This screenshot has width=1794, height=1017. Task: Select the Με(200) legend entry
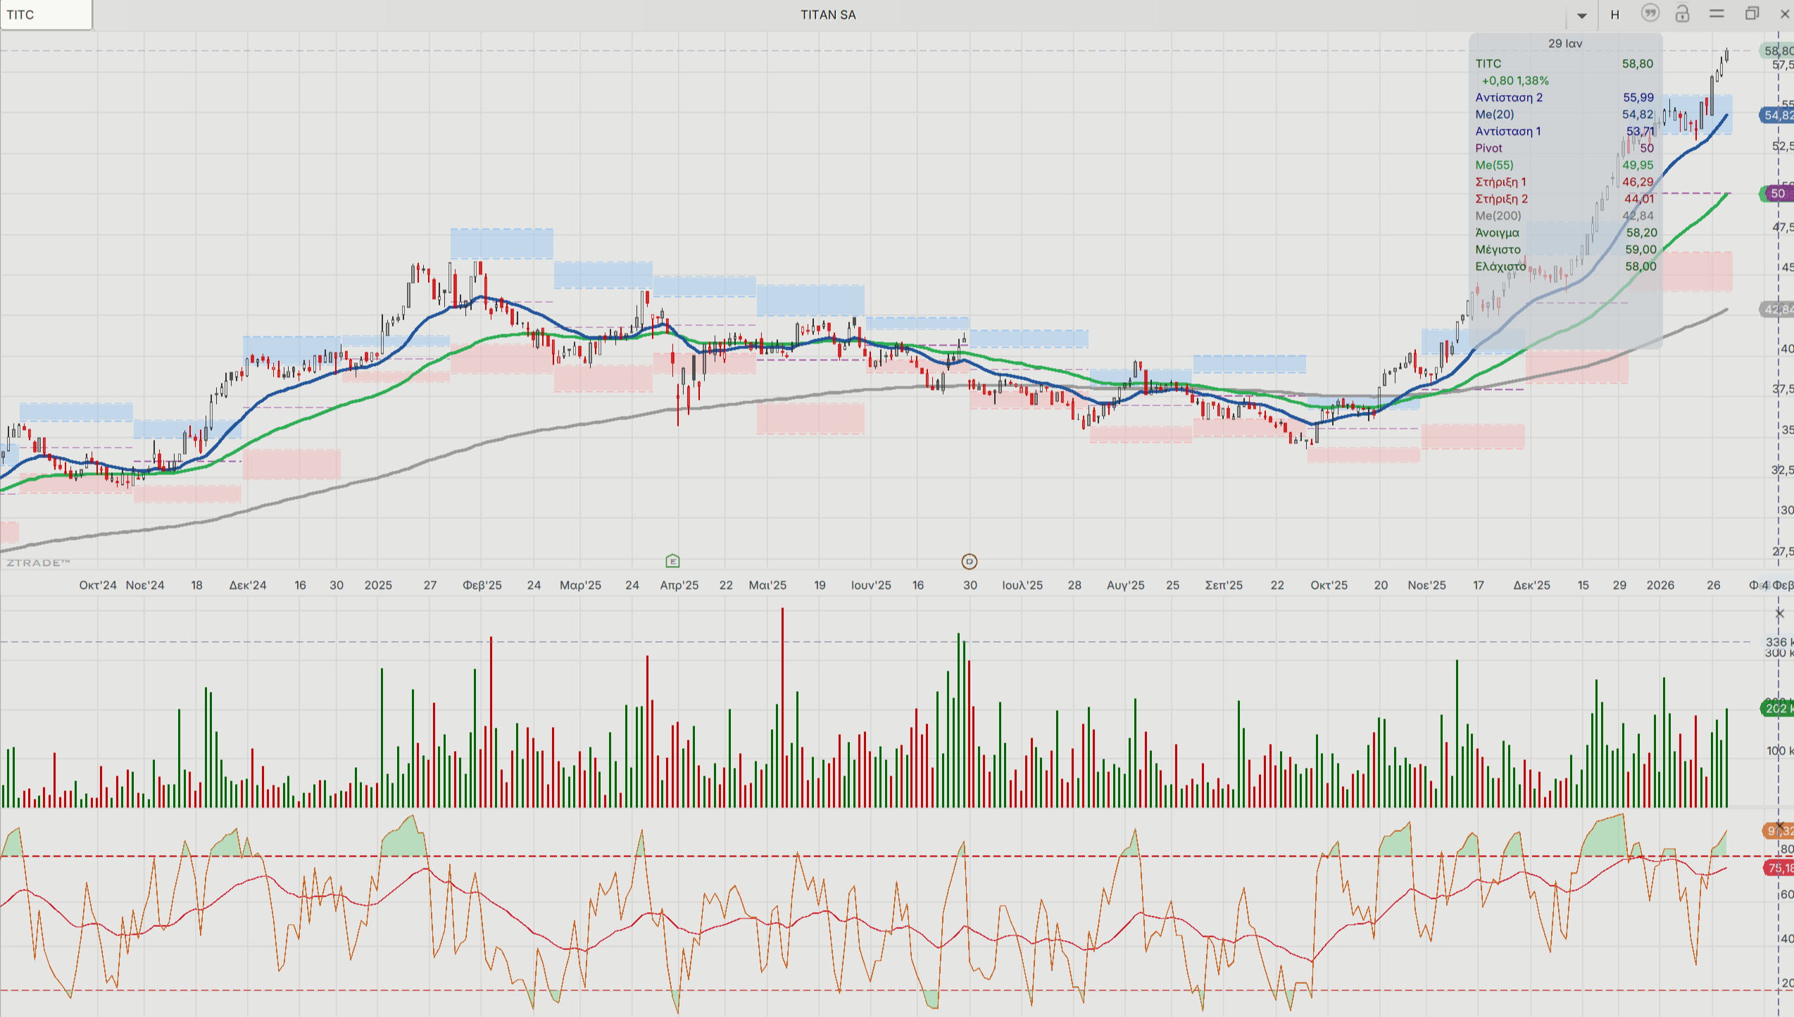pyautogui.click(x=1498, y=215)
